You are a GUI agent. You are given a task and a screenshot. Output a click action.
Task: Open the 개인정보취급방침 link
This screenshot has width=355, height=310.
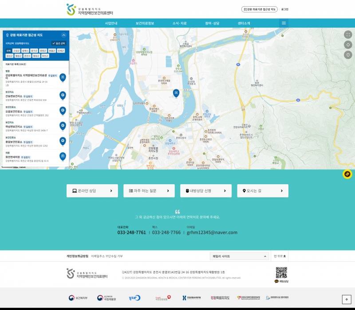pos(78,256)
